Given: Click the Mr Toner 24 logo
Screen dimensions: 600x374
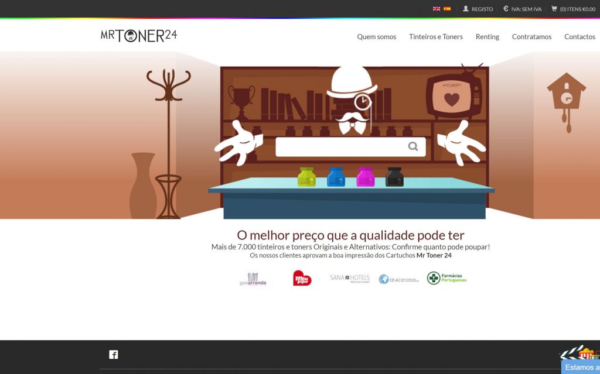Looking at the screenshot, I should pyautogui.click(x=139, y=36).
